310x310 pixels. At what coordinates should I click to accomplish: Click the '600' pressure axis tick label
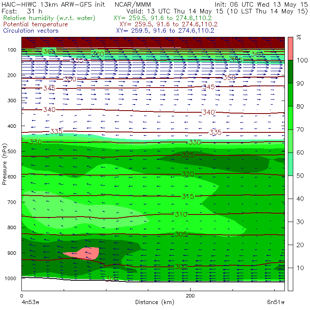pyautogui.click(x=12, y=177)
